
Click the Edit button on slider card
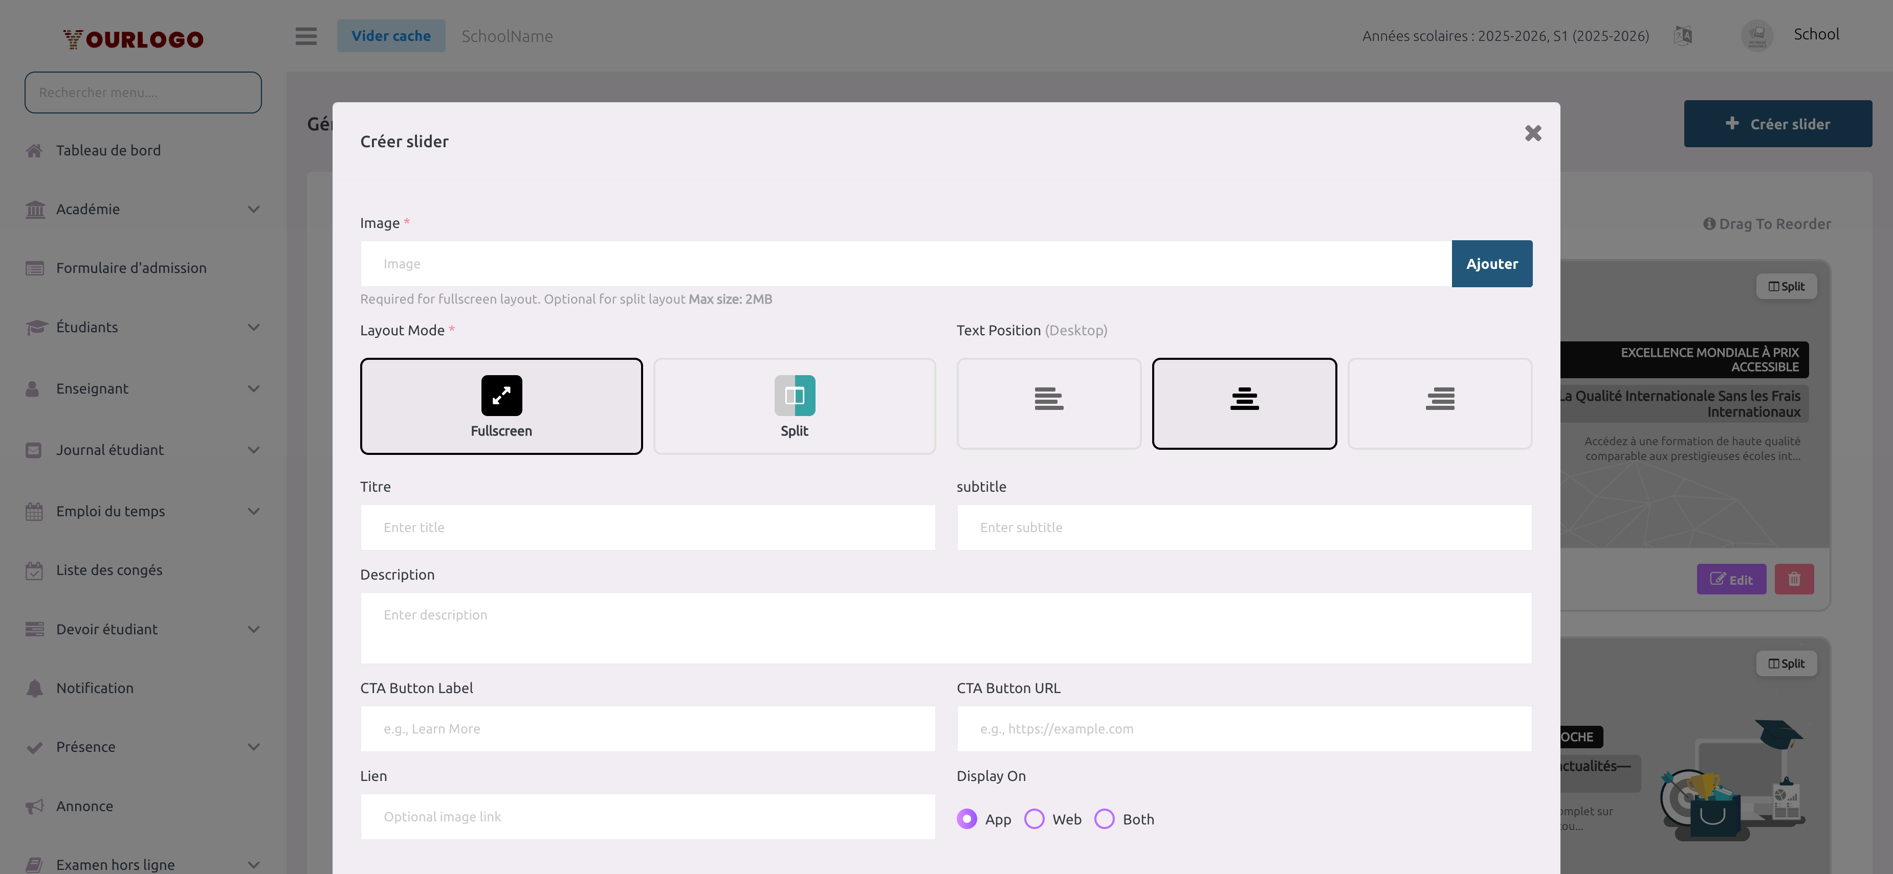click(1732, 579)
